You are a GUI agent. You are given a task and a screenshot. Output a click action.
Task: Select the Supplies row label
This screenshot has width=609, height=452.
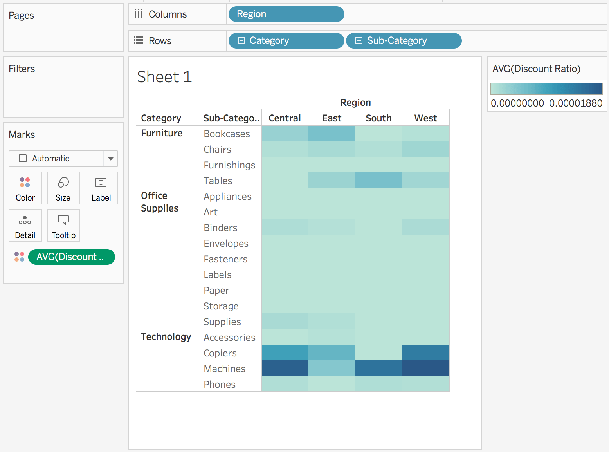click(x=222, y=322)
